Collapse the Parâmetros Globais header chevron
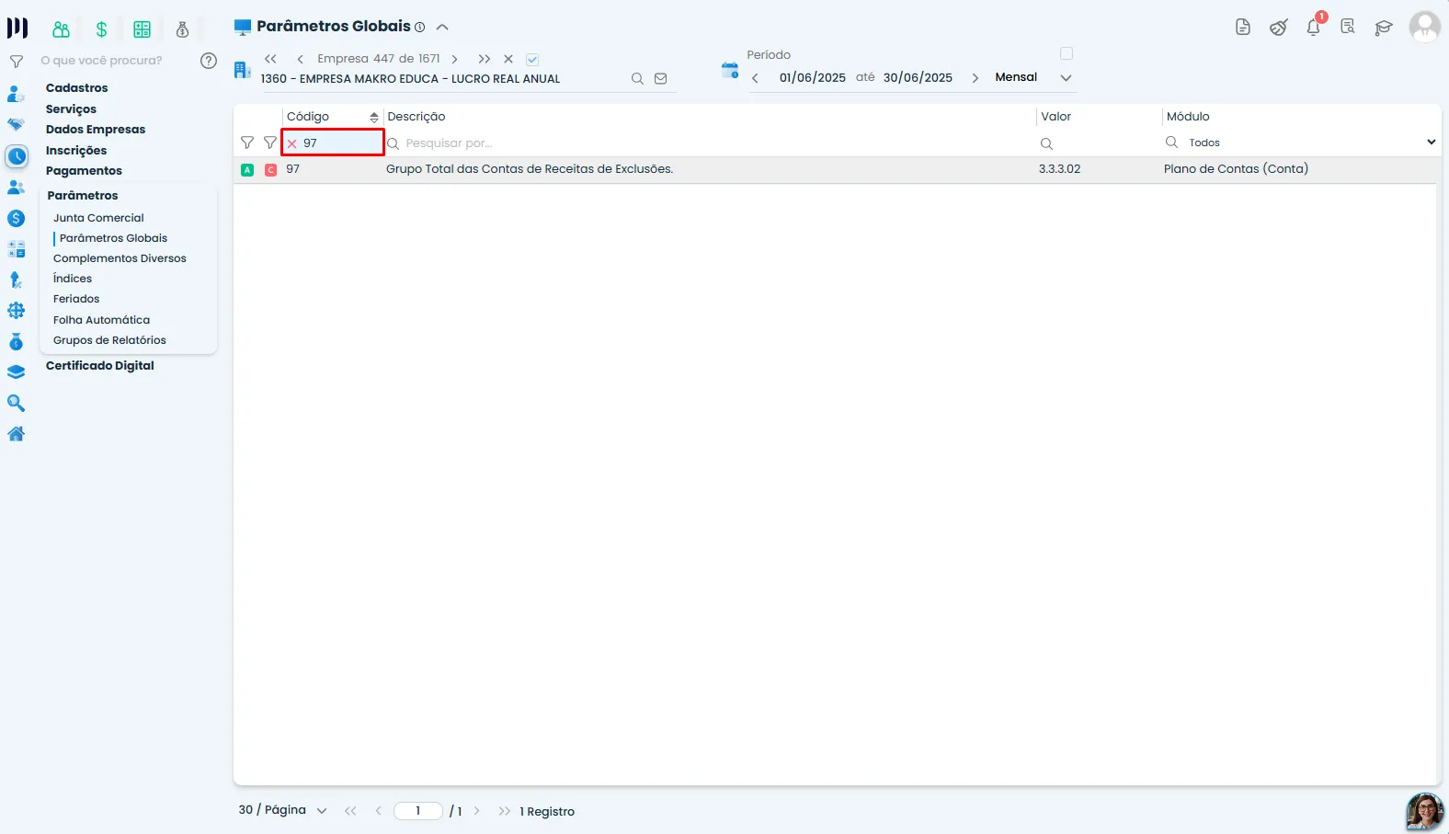Image resolution: width=1449 pixels, height=834 pixels. 442,27
